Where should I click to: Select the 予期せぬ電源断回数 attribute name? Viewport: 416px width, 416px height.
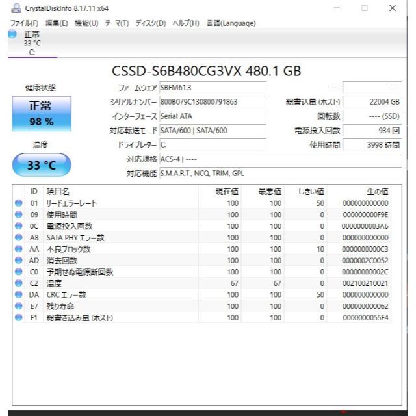point(80,272)
